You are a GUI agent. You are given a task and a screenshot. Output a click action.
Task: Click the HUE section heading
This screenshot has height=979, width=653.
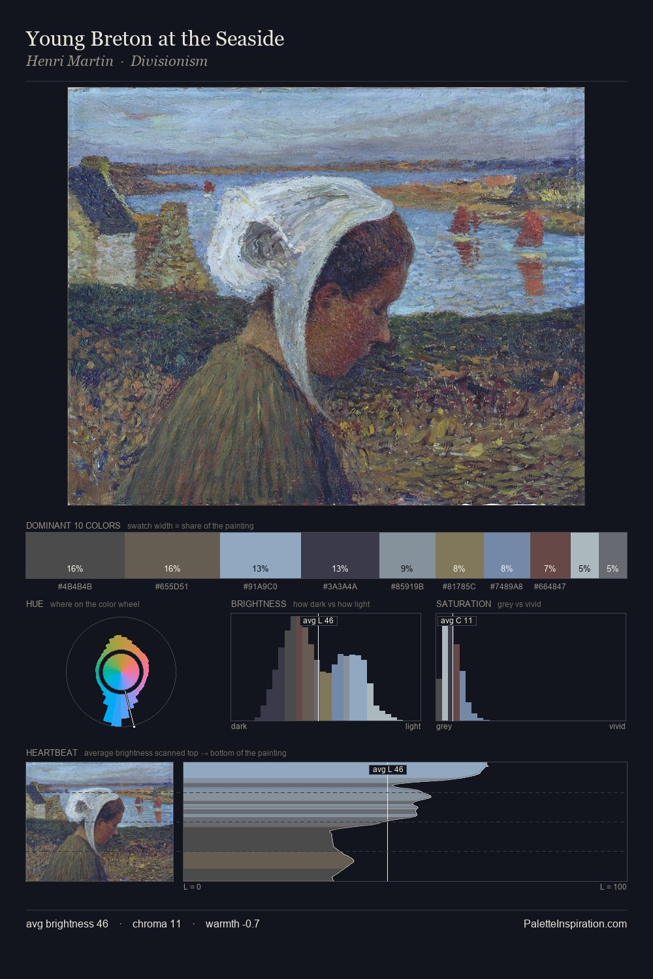tap(35, 604)
